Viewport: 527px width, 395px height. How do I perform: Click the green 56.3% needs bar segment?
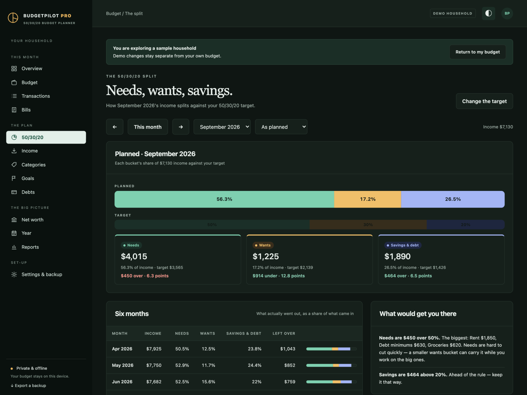[224, 199]
